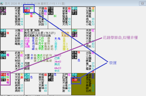Image resolution: width=146 pixels, height=96 pixels.
Task: Click the 八座 star text
Action: [x=18, y=33]
